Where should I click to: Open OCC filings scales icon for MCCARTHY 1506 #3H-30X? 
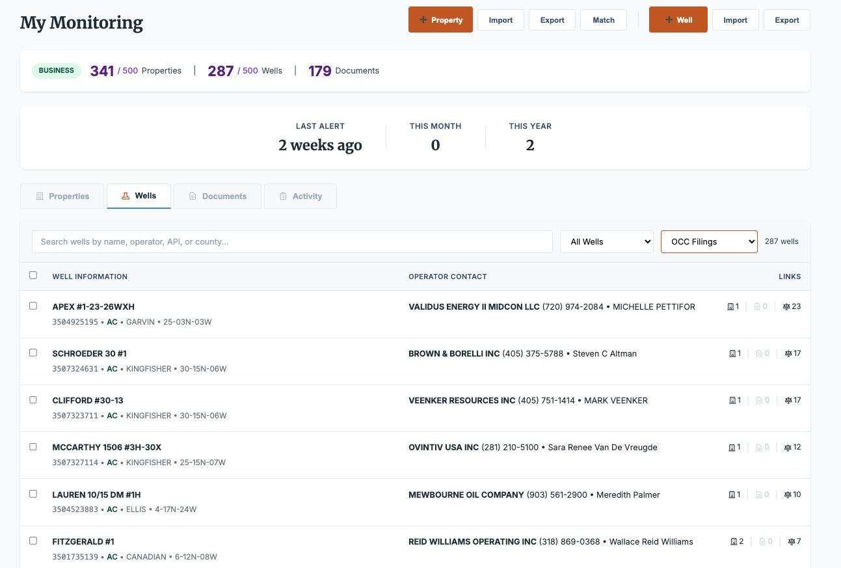(x=788, y=448)
